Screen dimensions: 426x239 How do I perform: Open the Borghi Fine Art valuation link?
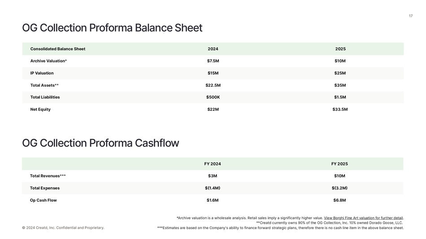363,218
